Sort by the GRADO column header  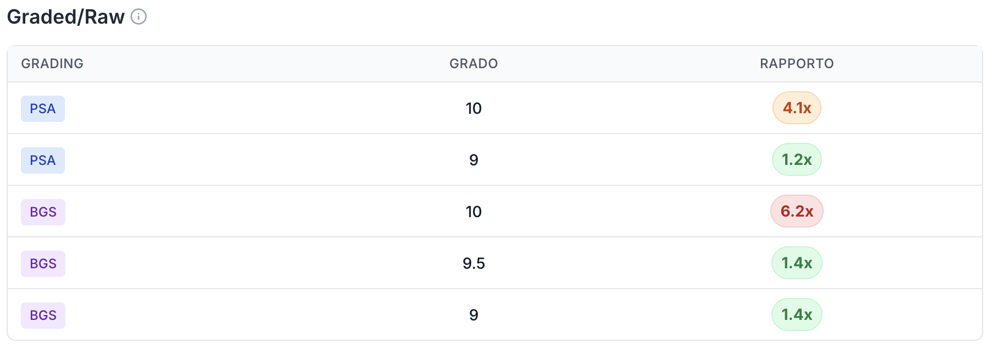point(473,63)
